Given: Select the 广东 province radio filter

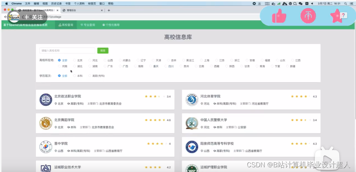Looking at the screenshot, I should click(105, 66).
